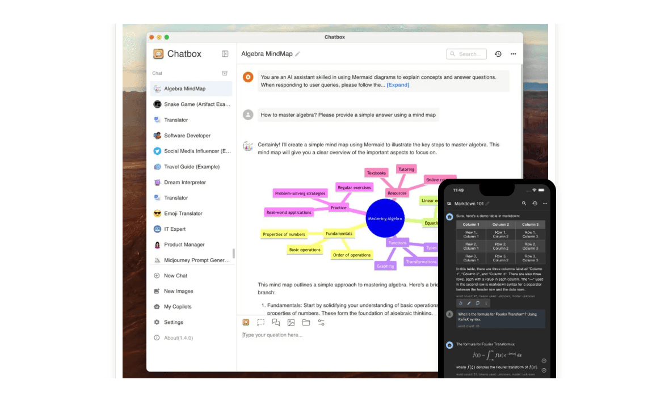Viewport: 669px width, 401px height.
Task: Click the Basic operations node
Action: tap(305, 250)
